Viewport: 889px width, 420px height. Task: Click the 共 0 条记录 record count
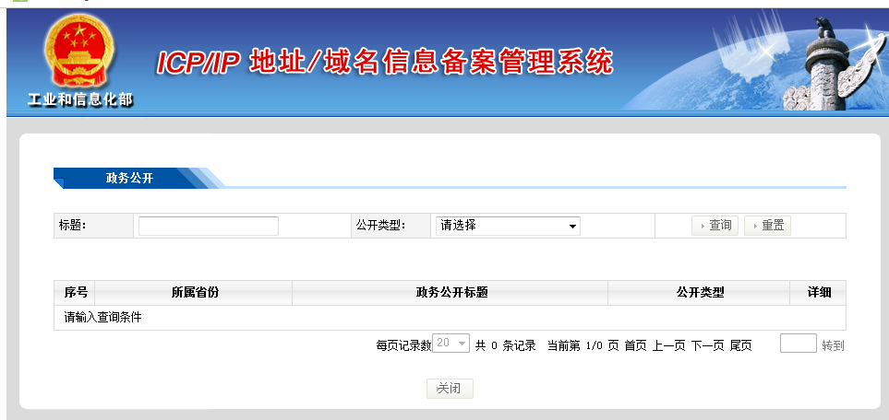tap(505, 345)
